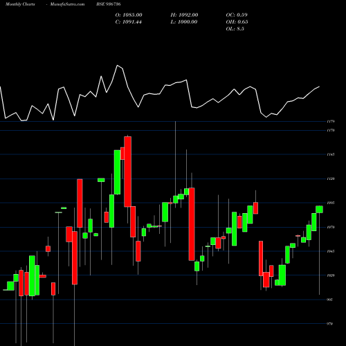The height and width of the screenshot is (346, 346).
Task: Click the 1020 price axis label
Action: coord(331,275)
